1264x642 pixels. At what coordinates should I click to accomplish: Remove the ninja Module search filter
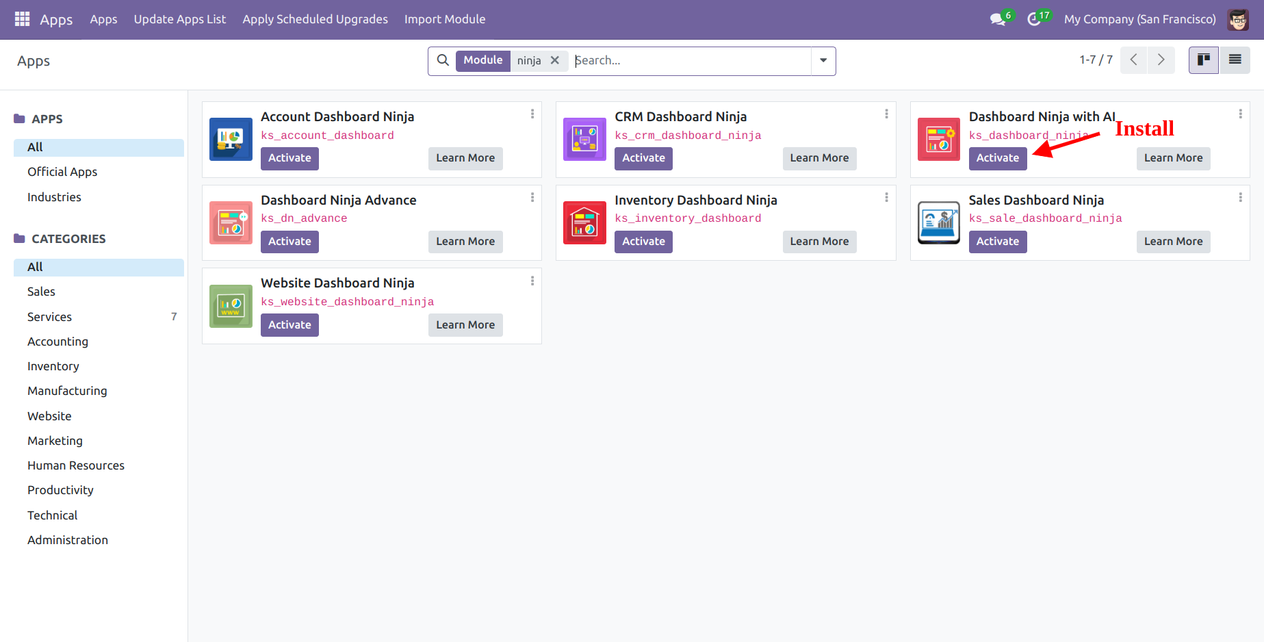(555, 60)
